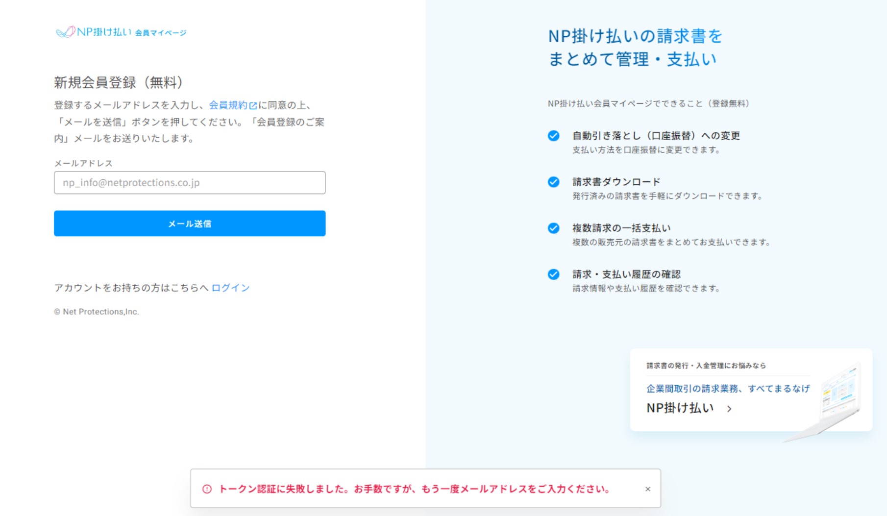Click the external link icon beside 会員規約
The height and width of the screenshot is (516, 887).
click(x=253, y=104)
